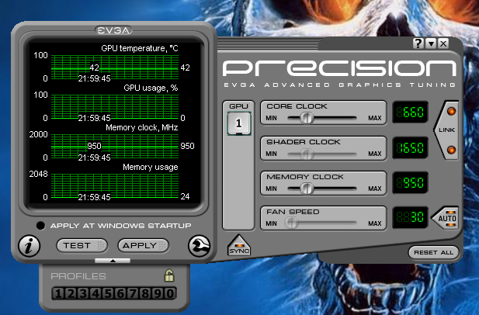
Task: Open settings with the wrench icon
Action: pyautogui.click(x=200, y=246)
